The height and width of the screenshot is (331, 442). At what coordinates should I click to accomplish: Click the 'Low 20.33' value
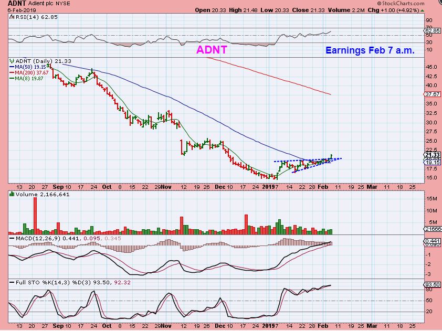275,10
